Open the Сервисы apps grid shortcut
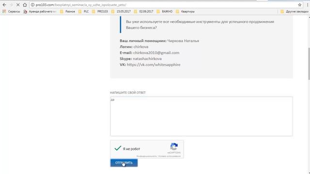Viewport: 310px width, 174px height. point(11,12)
